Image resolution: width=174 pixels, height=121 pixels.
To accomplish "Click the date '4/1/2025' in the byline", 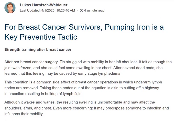I will (48, 10).
